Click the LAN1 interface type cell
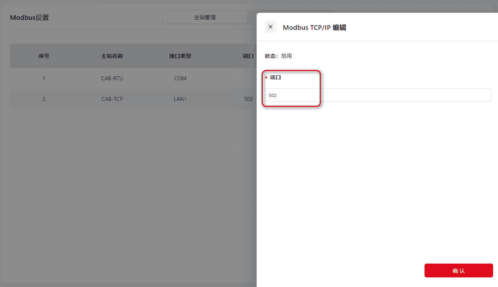The width and height of the screenshot is (498, 287). pyautogui.click(x=180, y=99)
